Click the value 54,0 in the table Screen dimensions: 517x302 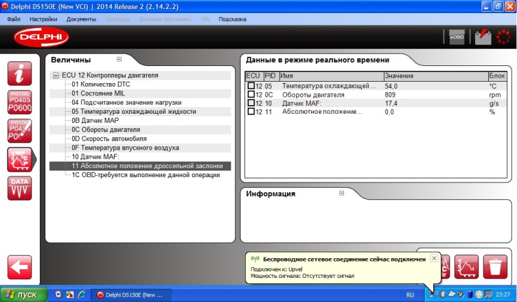pyautogui.click(x=391, y=86)
